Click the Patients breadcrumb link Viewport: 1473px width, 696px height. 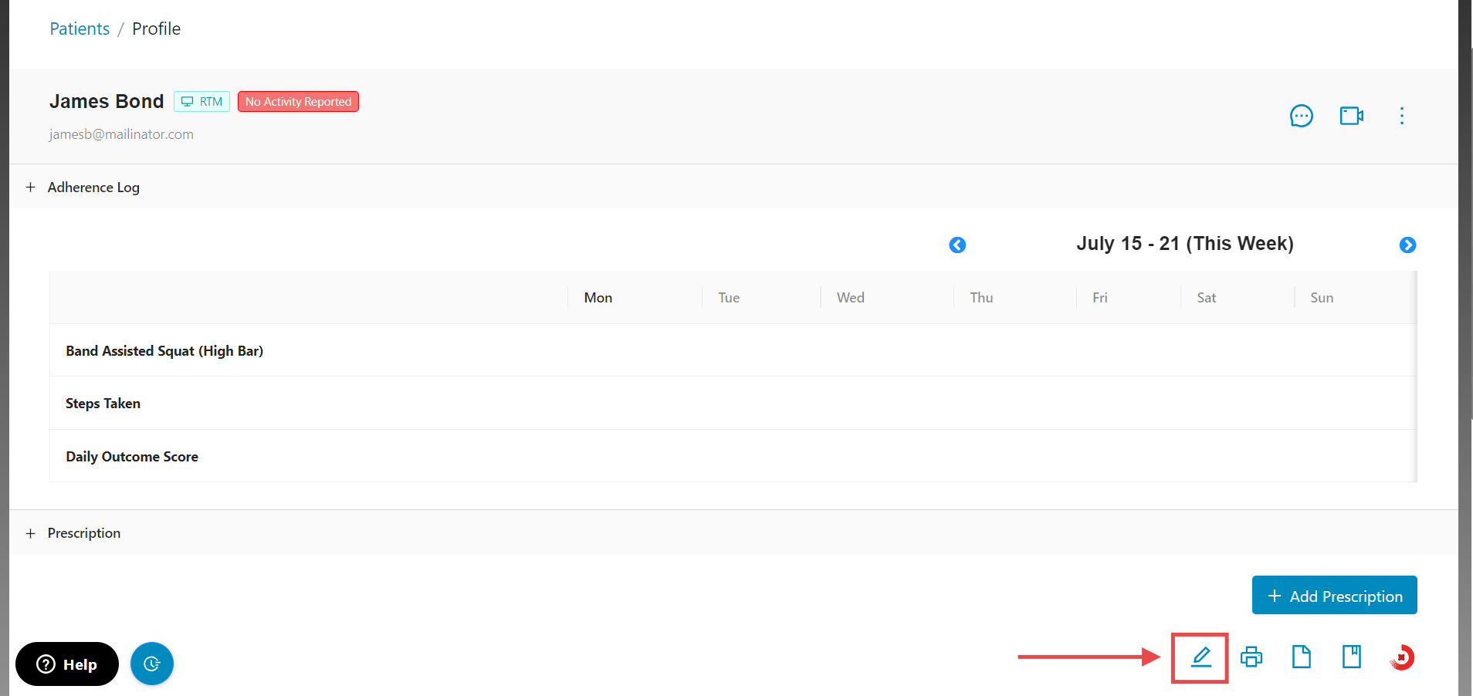80,29
